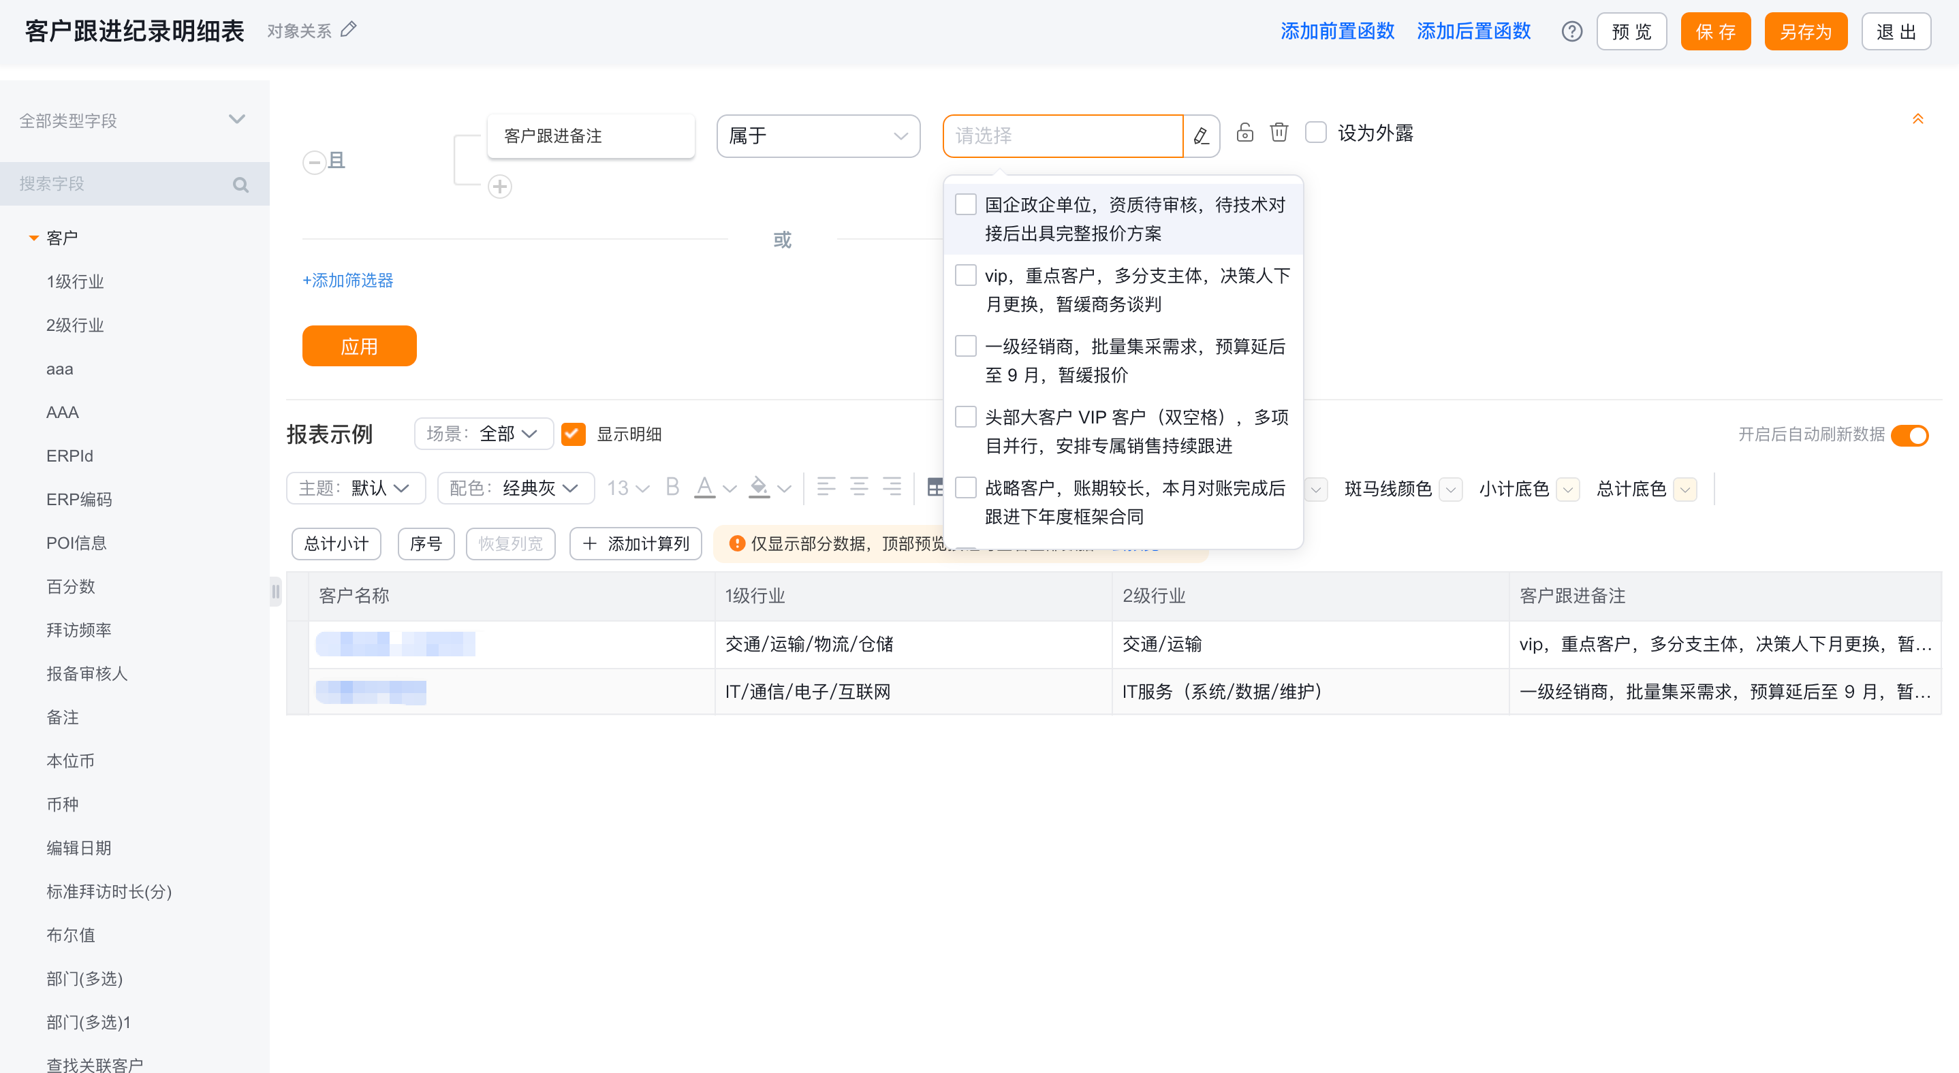The image size is (1959, 1073).
Task: Check the 设为外露 checkbox
Action: tap(1315, 132)
